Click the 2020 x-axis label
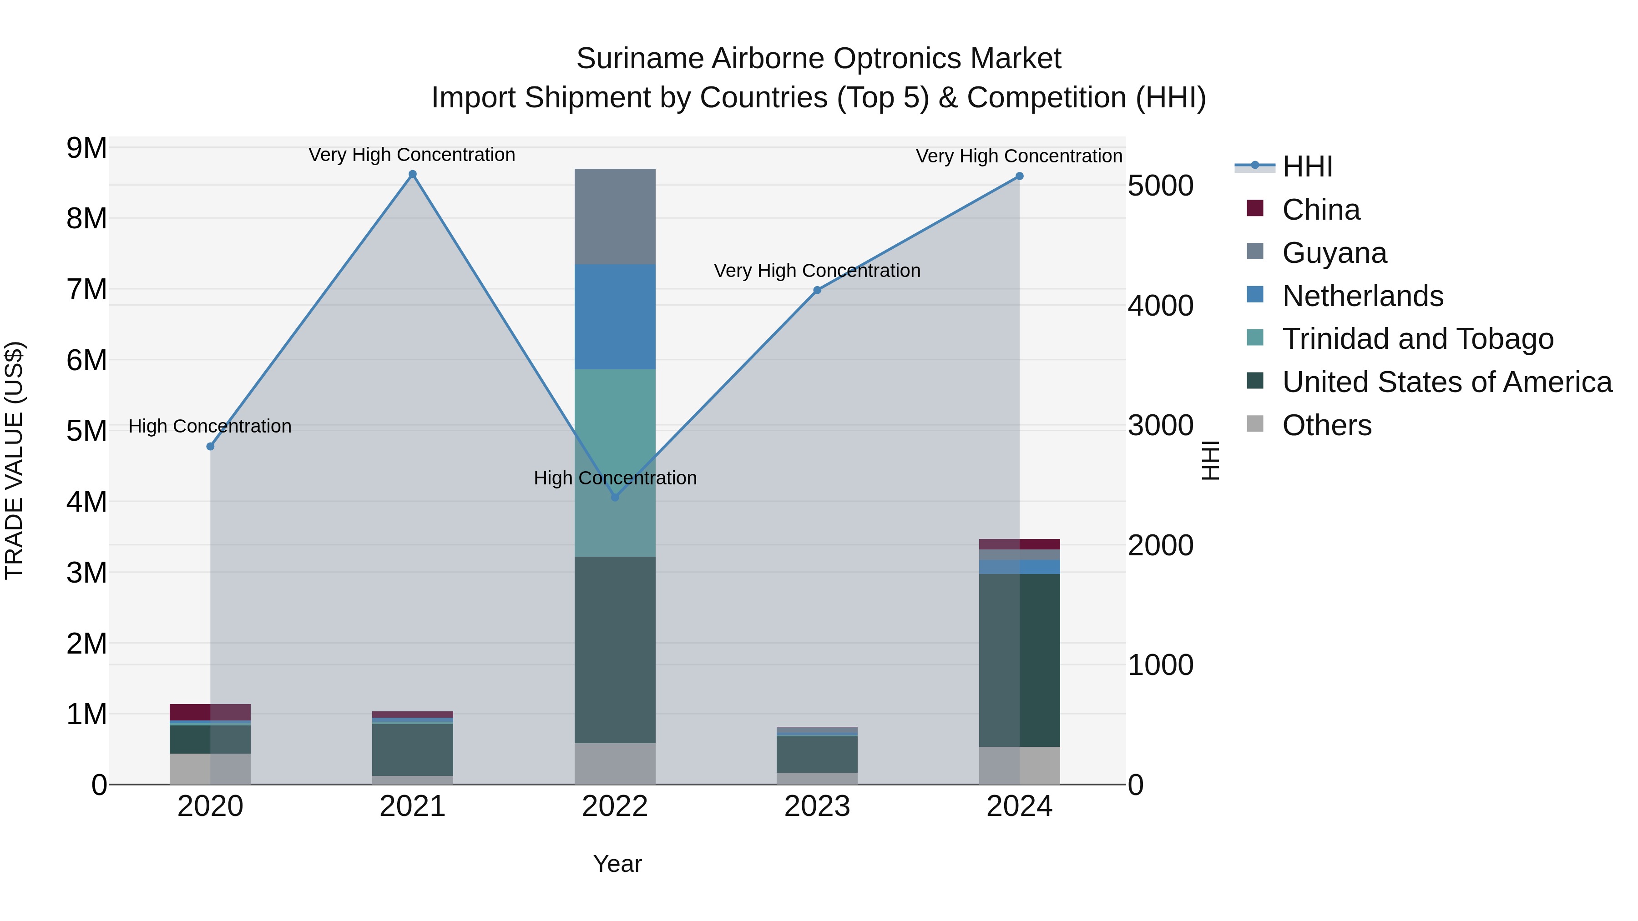Viewport: 1638px width, 921px height. click(211, 806)
